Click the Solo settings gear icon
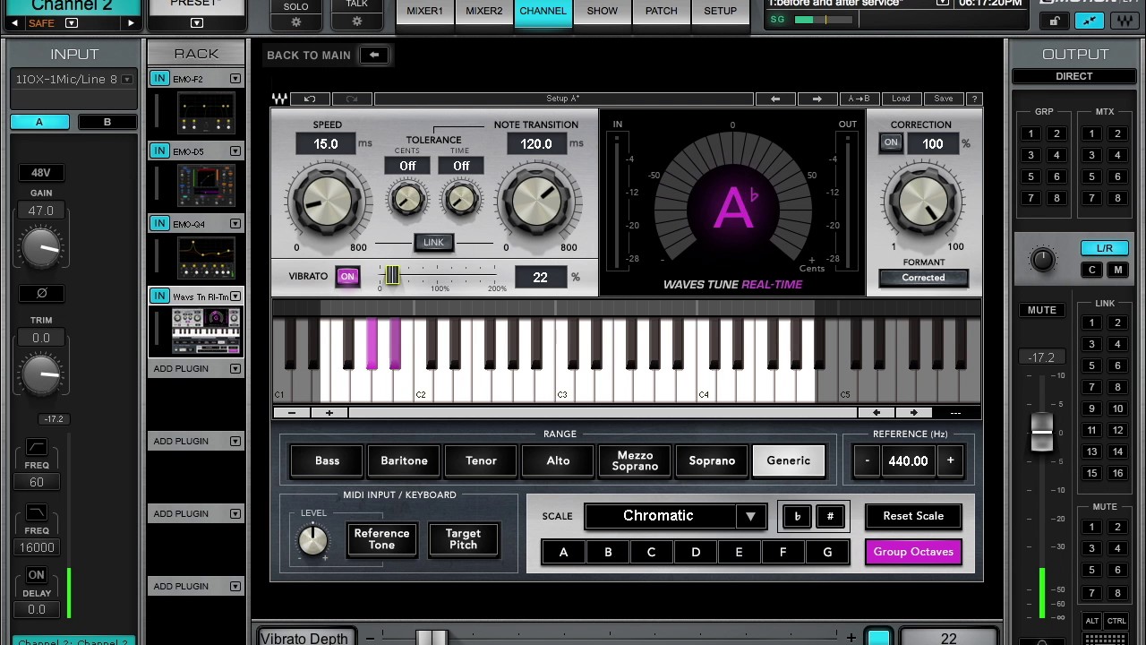Image resolution: width=1146 pixels, height=645 pixels. 296,22
